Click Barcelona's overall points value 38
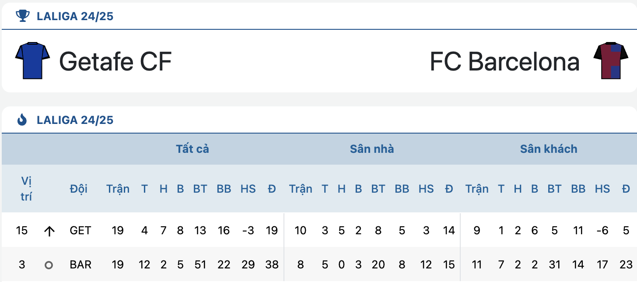The height and width of the screenshot is (282, 637). click(x=272, y=265)
